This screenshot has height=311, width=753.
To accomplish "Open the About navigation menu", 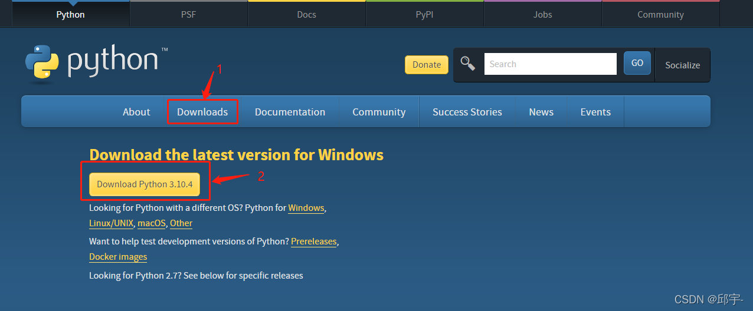I will (x=136, y=112).
